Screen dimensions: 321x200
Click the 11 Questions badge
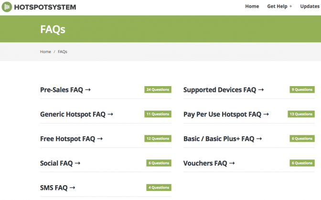click(158, 114)
